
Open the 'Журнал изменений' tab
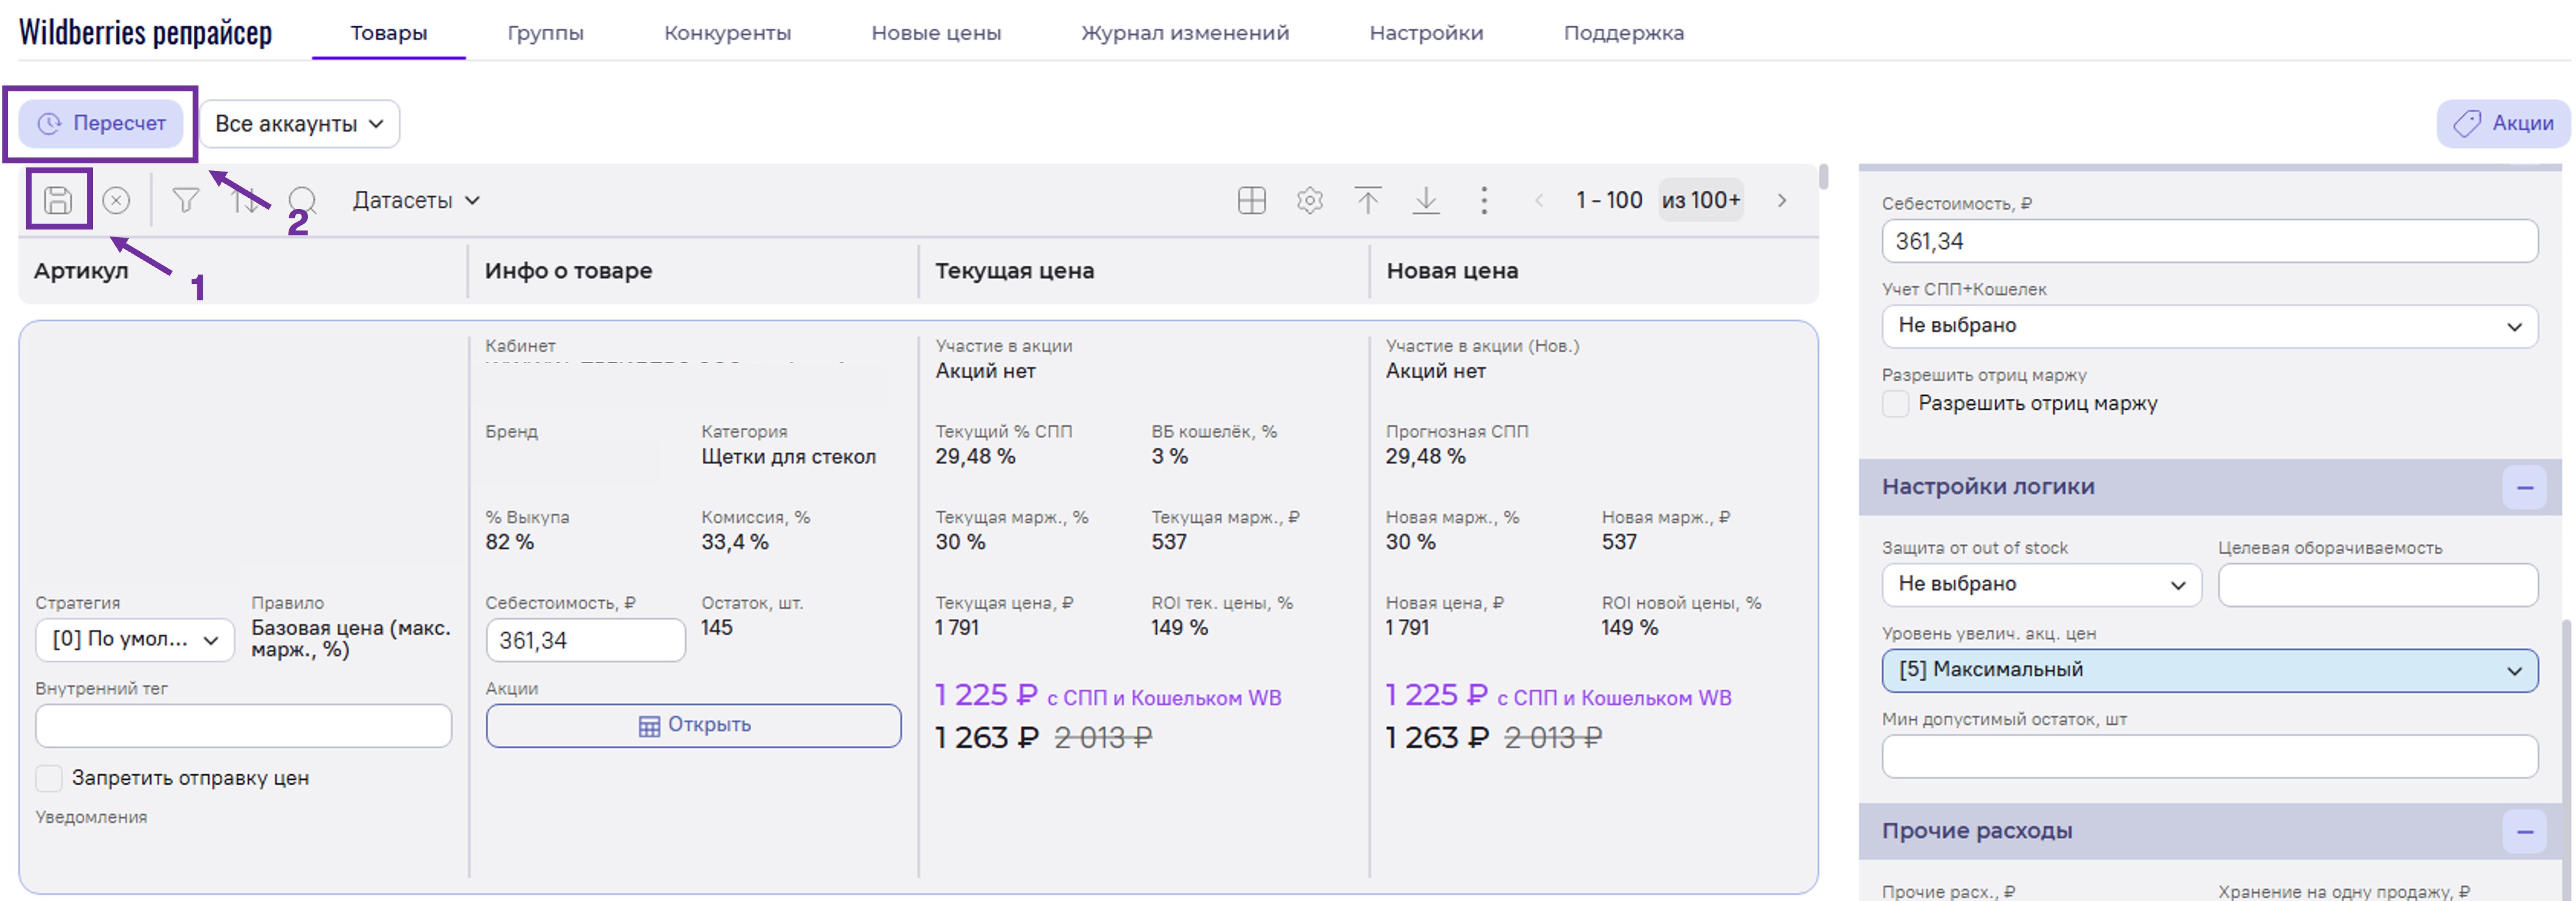[x=1184, y=33]
